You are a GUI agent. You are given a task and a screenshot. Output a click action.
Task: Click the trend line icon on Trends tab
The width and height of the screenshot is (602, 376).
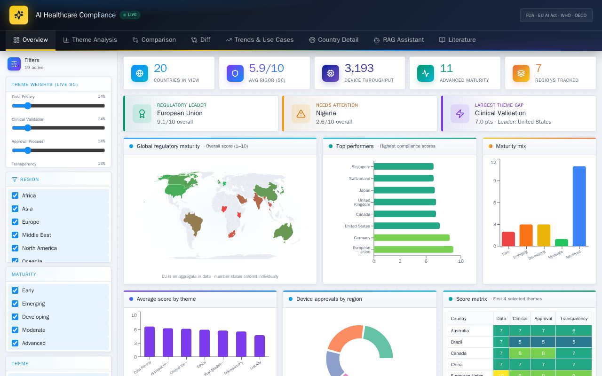click(229, 40)
